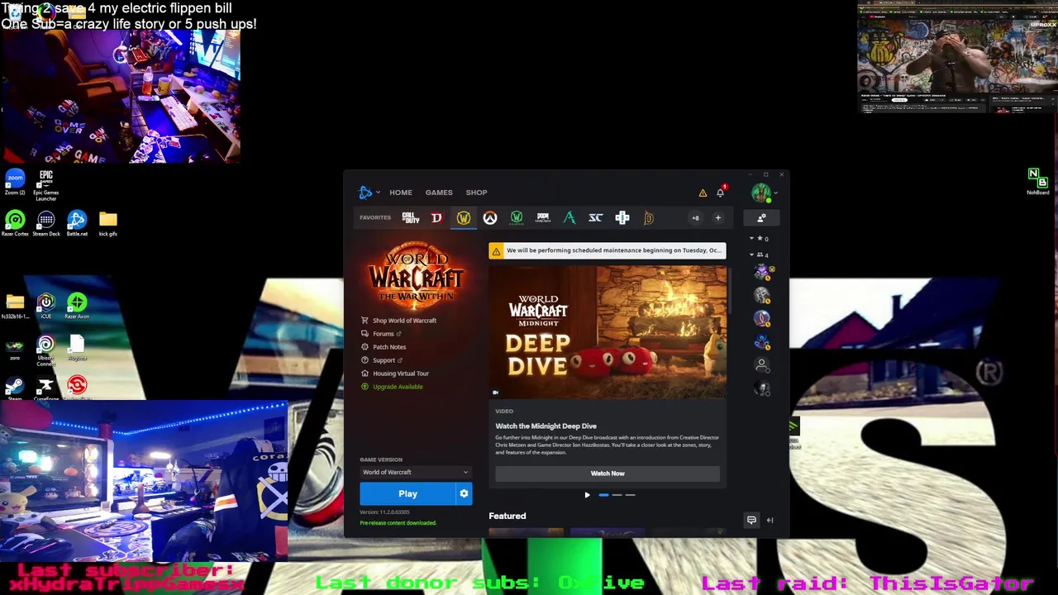Click the Featured section heading

[x=508, y=516]
